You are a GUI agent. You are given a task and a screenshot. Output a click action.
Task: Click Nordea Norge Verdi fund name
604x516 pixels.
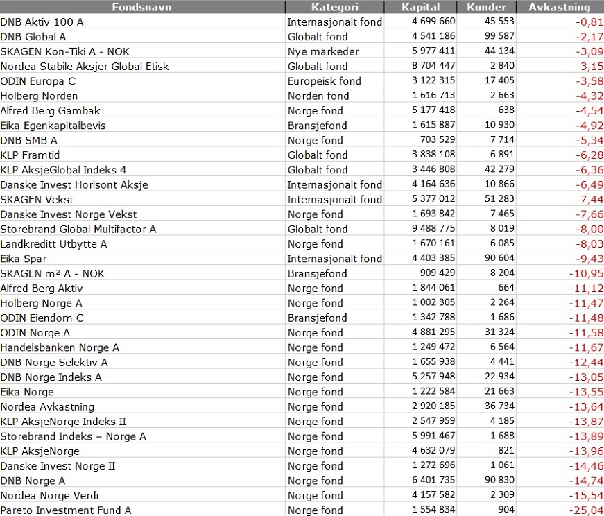[49, 496]
